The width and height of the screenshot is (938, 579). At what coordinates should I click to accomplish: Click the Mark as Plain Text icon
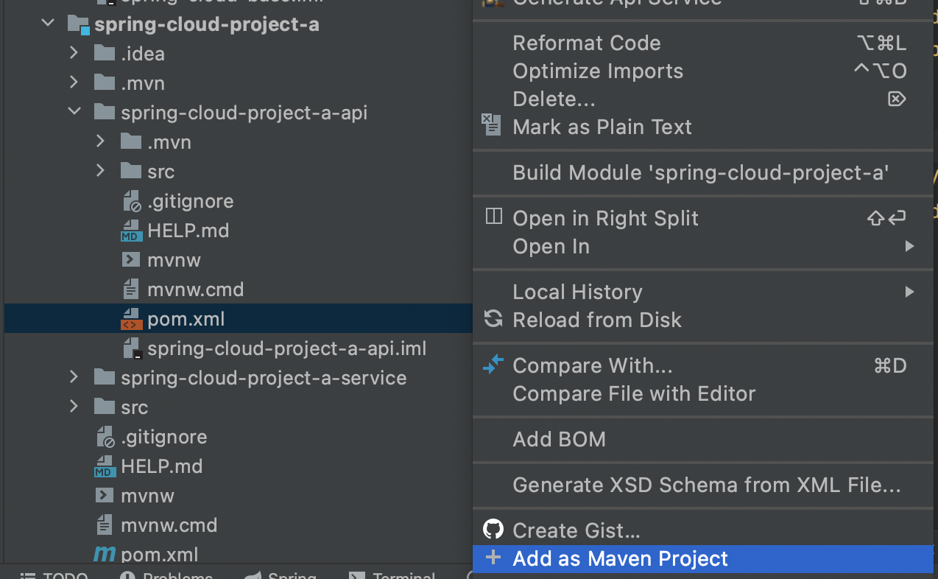pos(491,124)
